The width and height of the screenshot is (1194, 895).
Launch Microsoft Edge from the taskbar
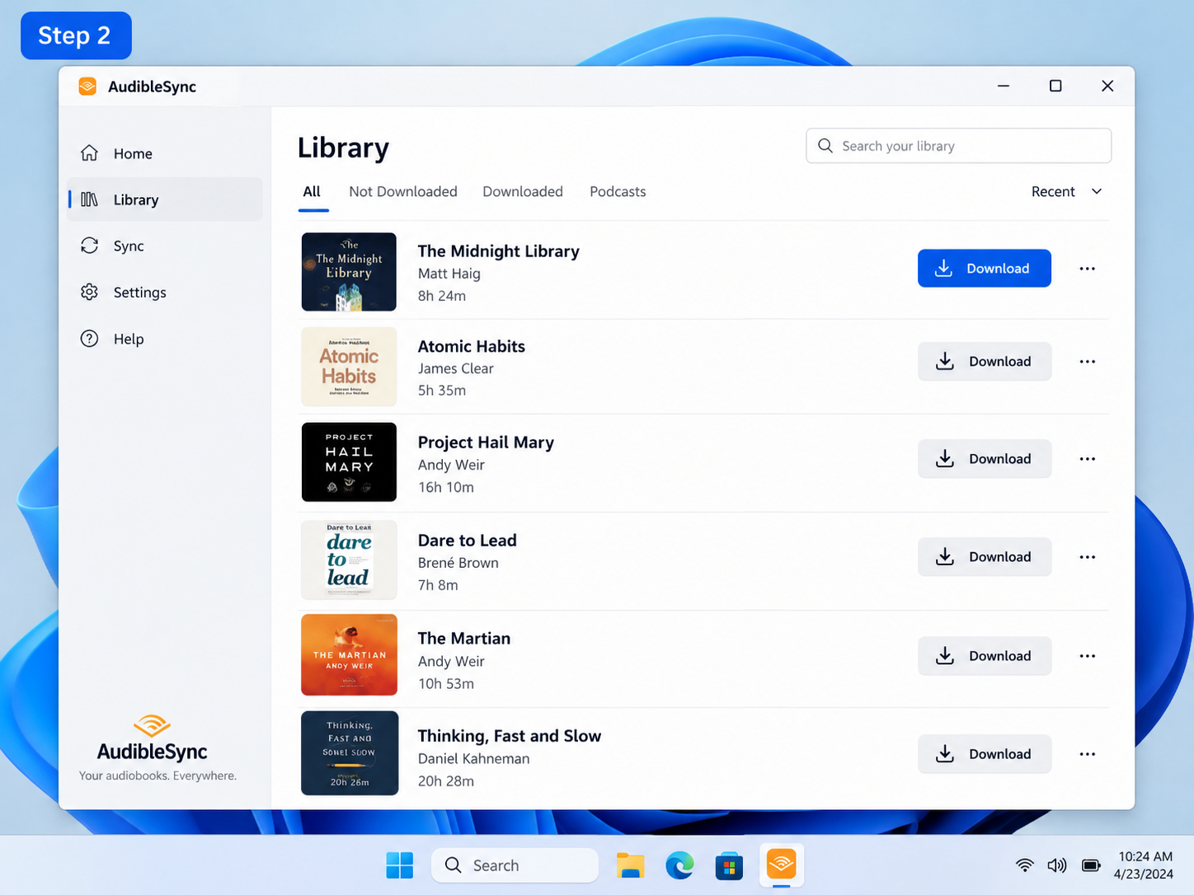tap(679, 865)
